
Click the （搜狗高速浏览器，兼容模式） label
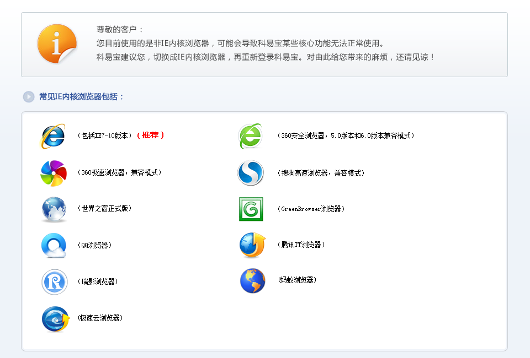pyautogui.click(x=321, y=173)
